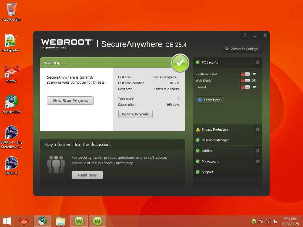Toggle the Web Shield switch
This screenshot has width=303, height=227.
click(245, 80)
